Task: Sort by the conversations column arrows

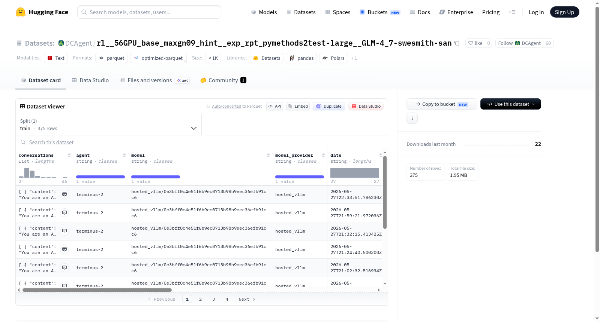Action: 69,155
